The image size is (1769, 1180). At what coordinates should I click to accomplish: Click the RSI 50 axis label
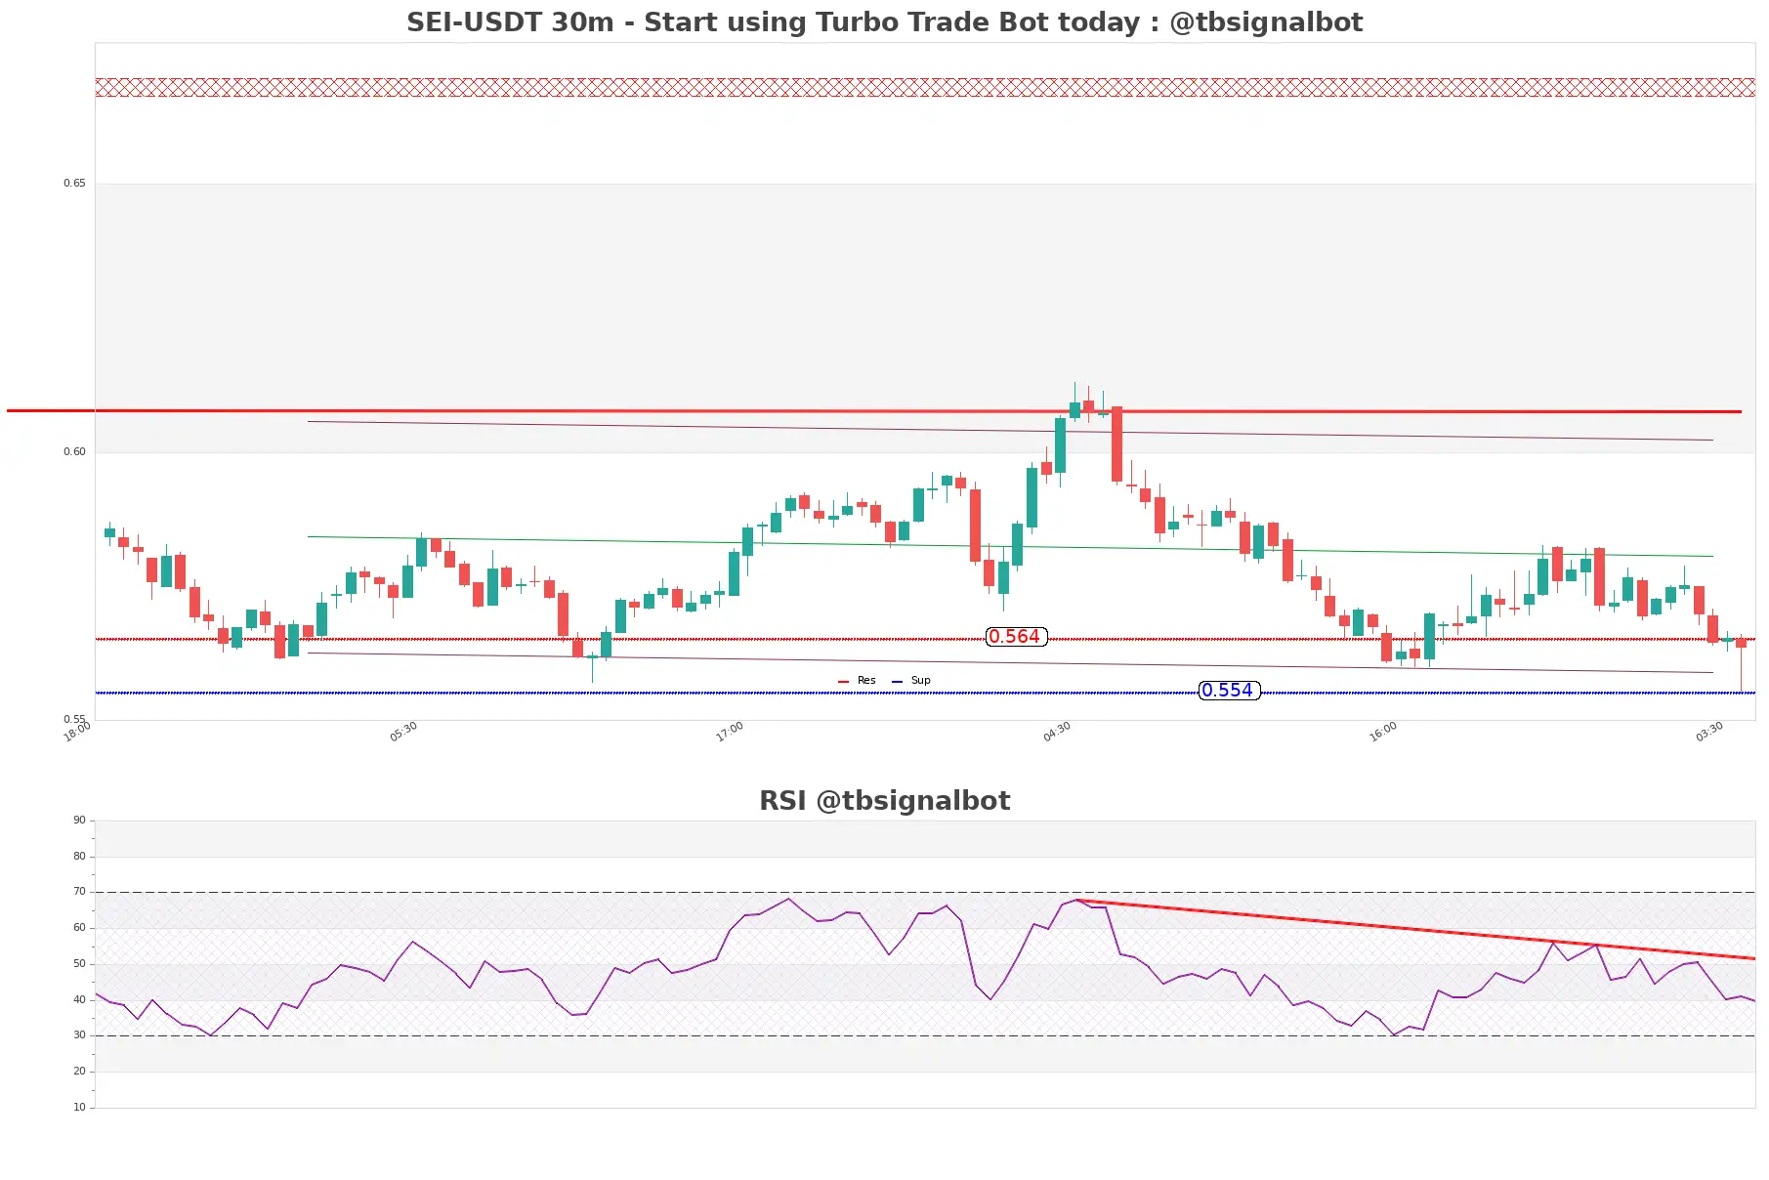[x=79, y=964]
